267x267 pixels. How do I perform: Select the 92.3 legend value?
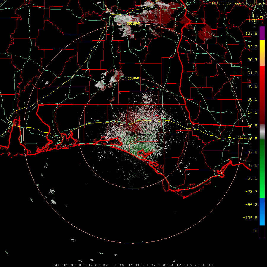pyautogui.click(x=252, y=47)
